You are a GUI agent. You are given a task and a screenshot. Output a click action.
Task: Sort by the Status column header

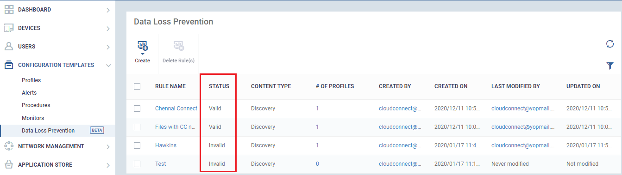point(219,86)
